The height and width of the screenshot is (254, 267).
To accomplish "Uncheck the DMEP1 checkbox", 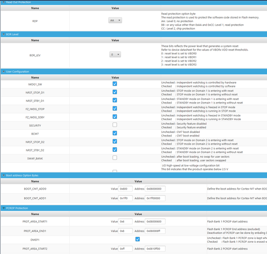I will pos(138,239).
